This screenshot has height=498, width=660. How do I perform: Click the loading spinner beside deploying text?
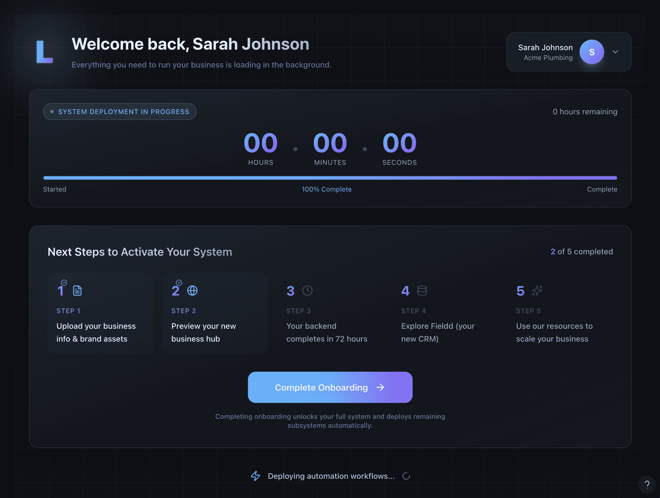coord(406,476)
